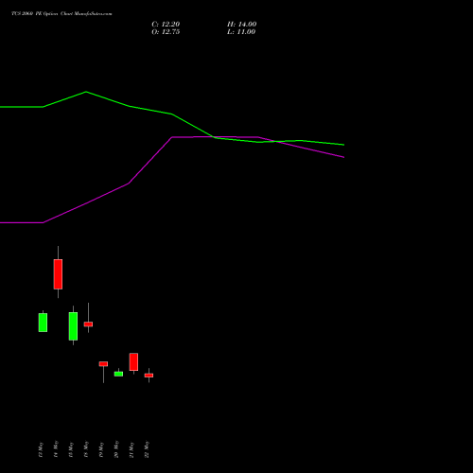
Task: Click the chart title text at top left
Action: (61, 14)
